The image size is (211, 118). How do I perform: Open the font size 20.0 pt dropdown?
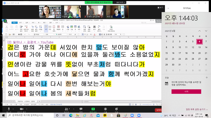point(74,34)
